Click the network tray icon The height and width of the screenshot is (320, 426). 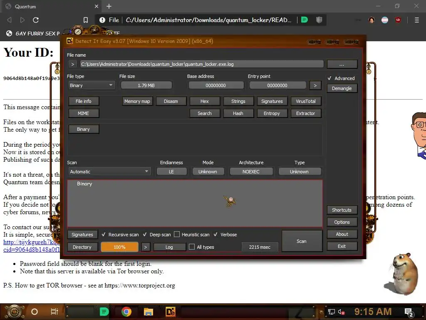pos(332,312)
